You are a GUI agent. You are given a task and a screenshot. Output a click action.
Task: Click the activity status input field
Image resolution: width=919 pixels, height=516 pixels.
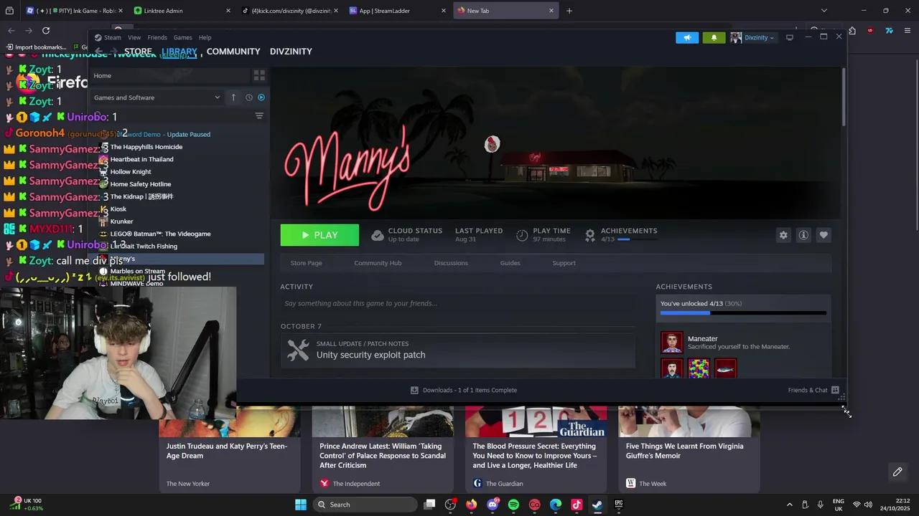pyautogui.click(x=458, y=303)
